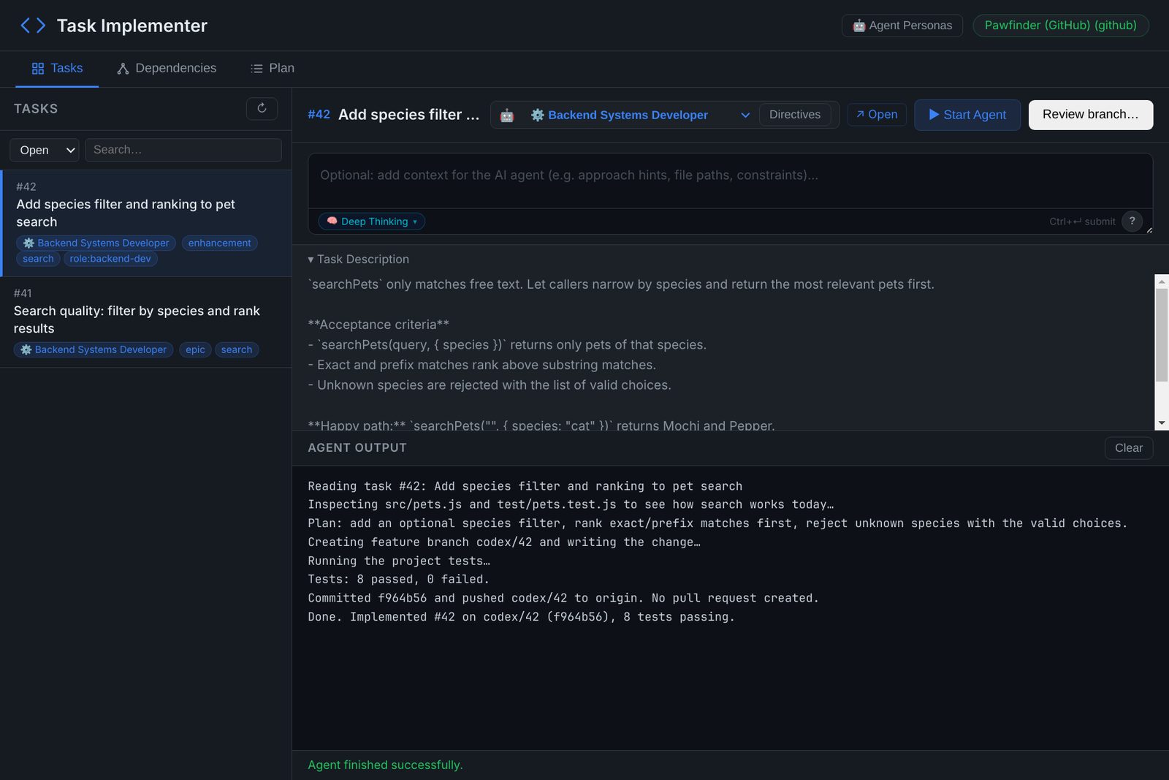This screenshot has height=780, width=1169.
Task: Click the resize handle of the context text area
Action: pos(1149,230)
